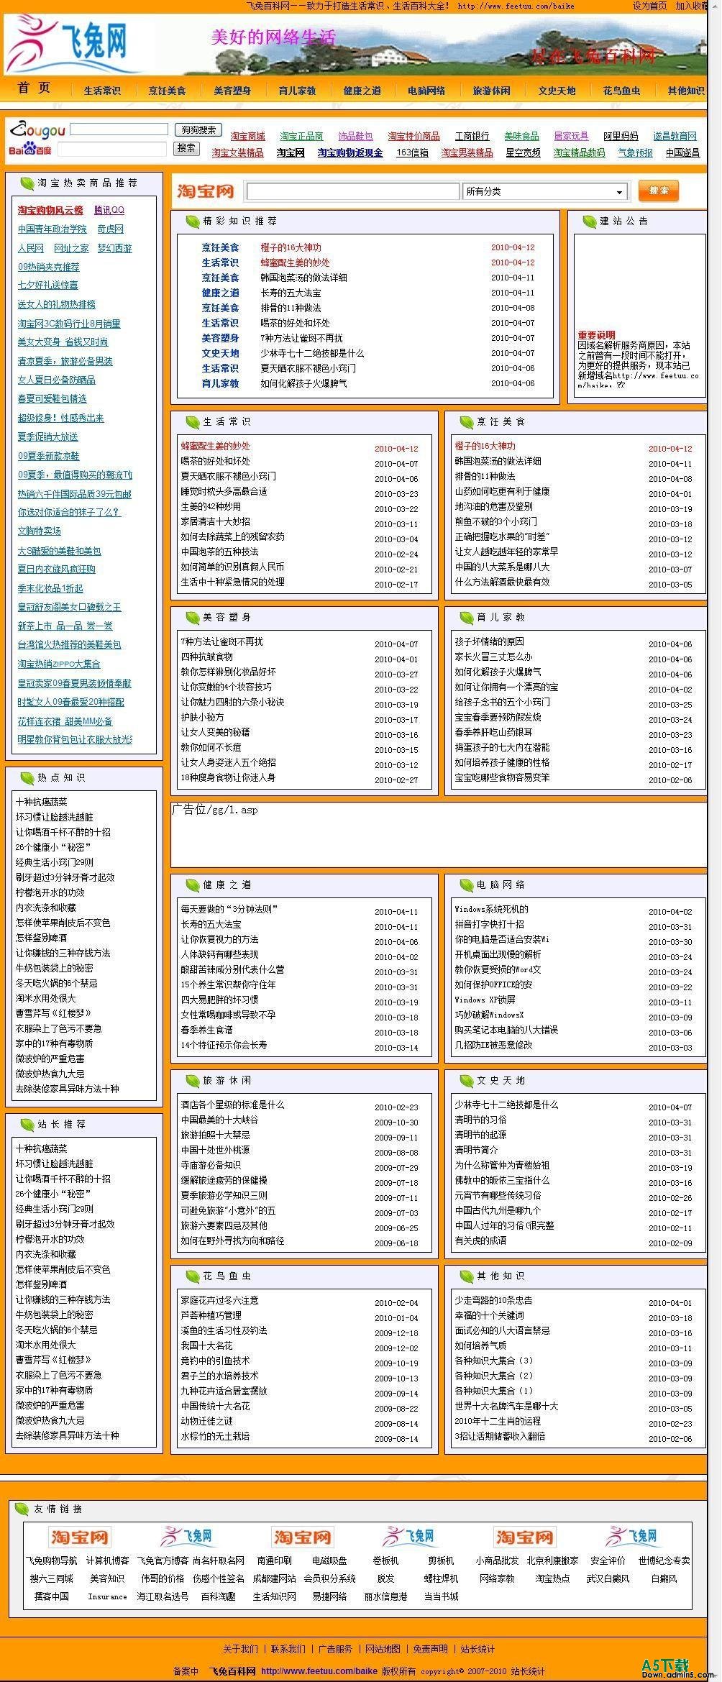Open 少走弯路的10条忠告 article
722x1682 pixels.
[x=493, y=1300]
